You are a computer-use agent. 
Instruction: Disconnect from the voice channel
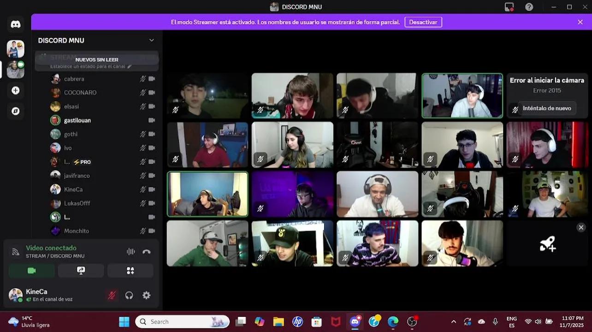coord(147,251)
